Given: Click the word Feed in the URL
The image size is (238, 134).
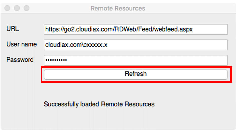Looking at the screenshot, I should pos(145,29).
